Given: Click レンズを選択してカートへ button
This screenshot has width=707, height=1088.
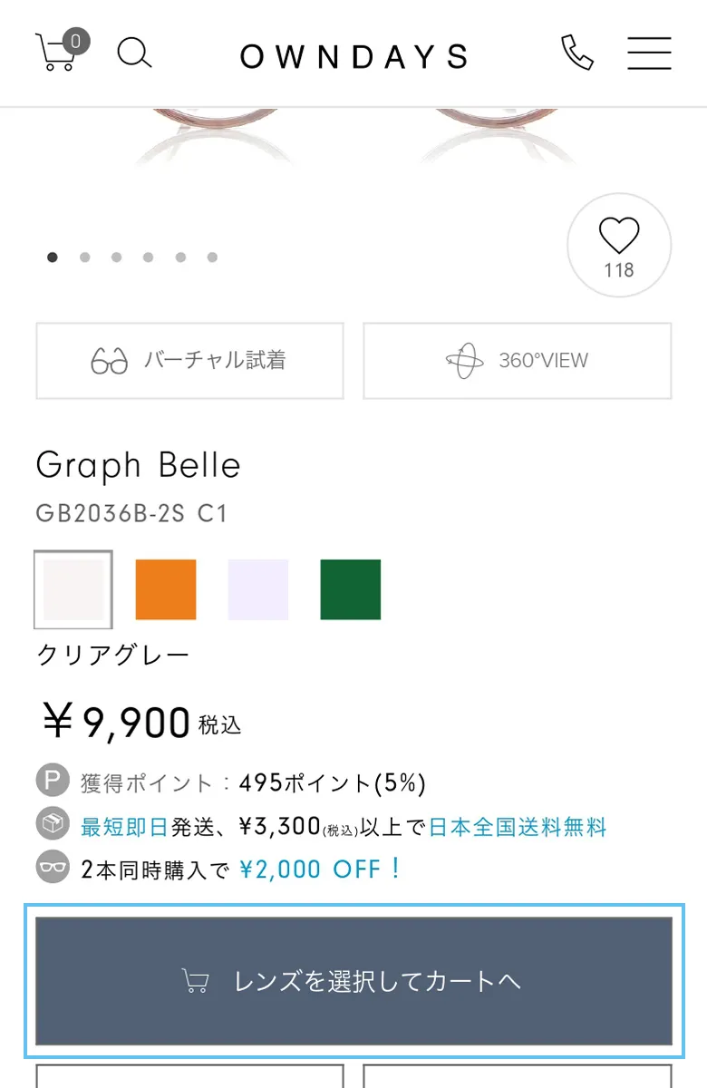Looking at the screenshot, I should [x=353, y=981].
